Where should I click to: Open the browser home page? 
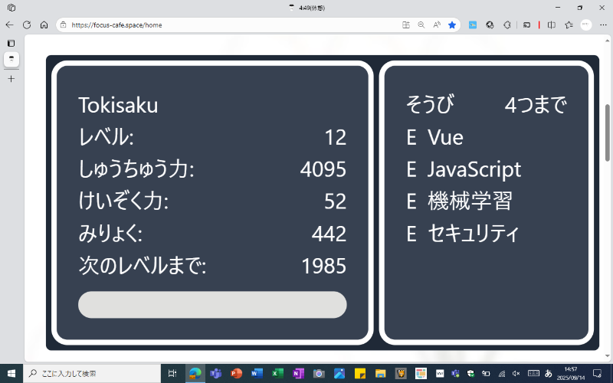[x=44, y=25]
